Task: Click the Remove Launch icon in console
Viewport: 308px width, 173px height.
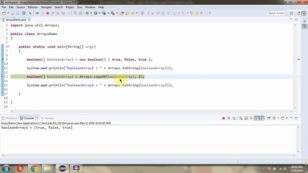Action: coord(229,118)
